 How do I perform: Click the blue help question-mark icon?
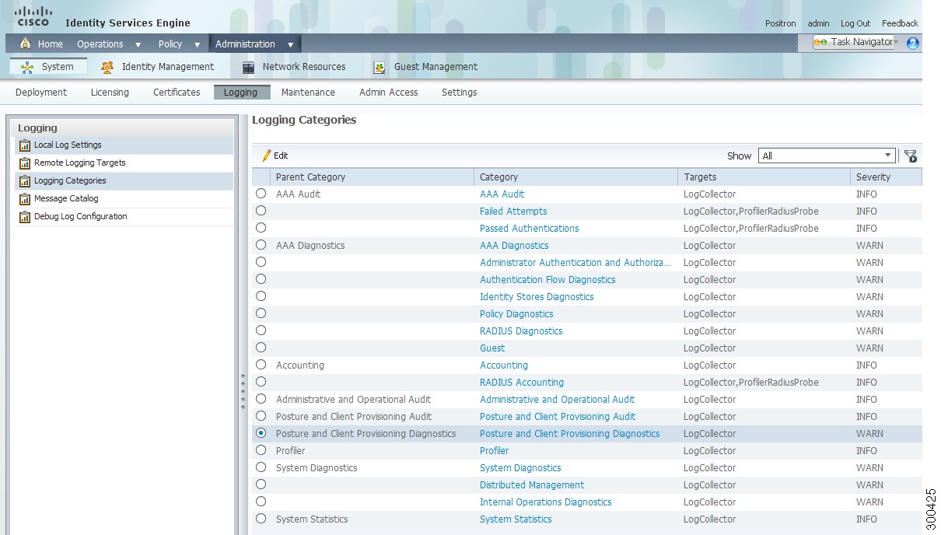point(913,43)
